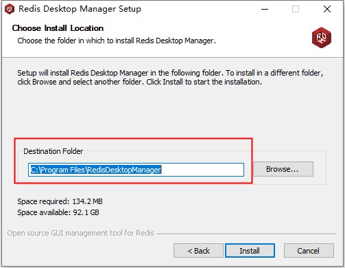Image resolution: width=345 pixels, height=268 pixels.
Task: Click the red RDM hexagon logo in header
Action: pos(322,37)
